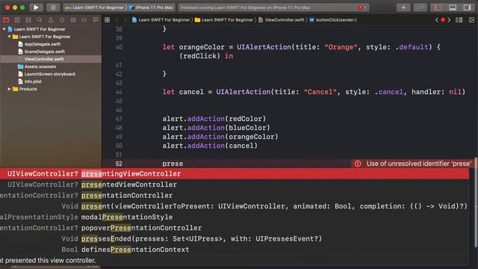Toggle the Inspectors panel visibility

[x=467, y=7]
